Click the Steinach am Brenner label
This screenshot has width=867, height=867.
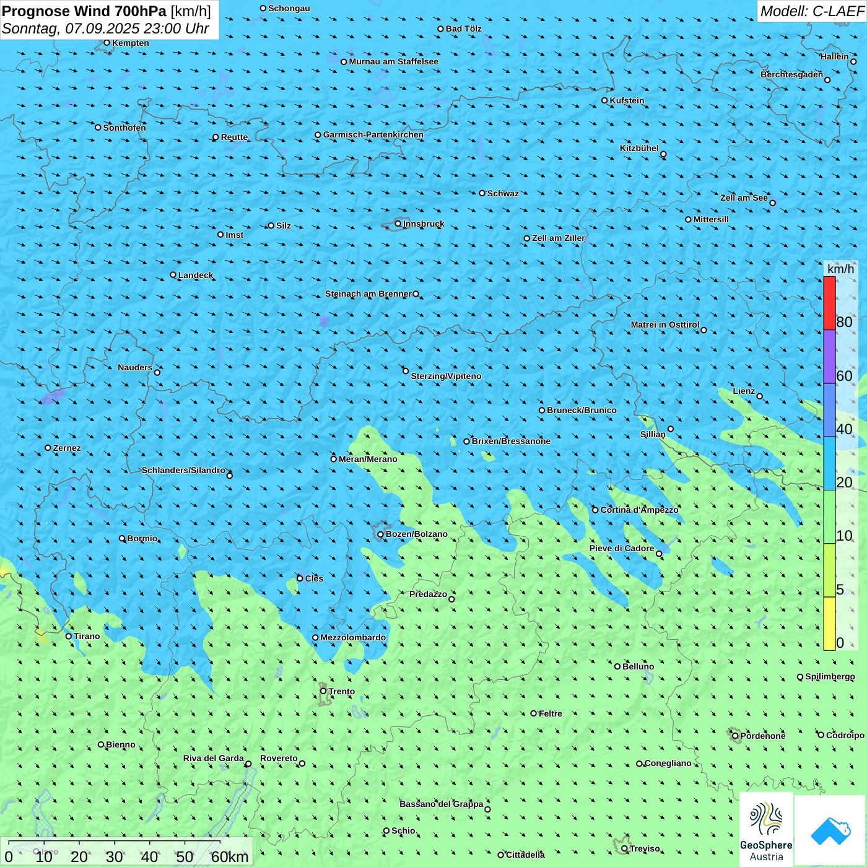click(x=368, y=294)
